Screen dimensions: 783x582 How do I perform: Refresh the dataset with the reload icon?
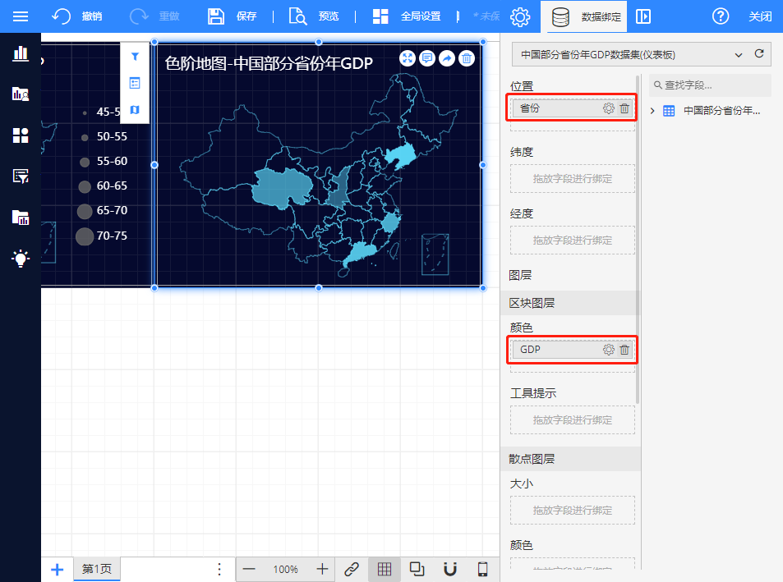click(x=759, y=54)
